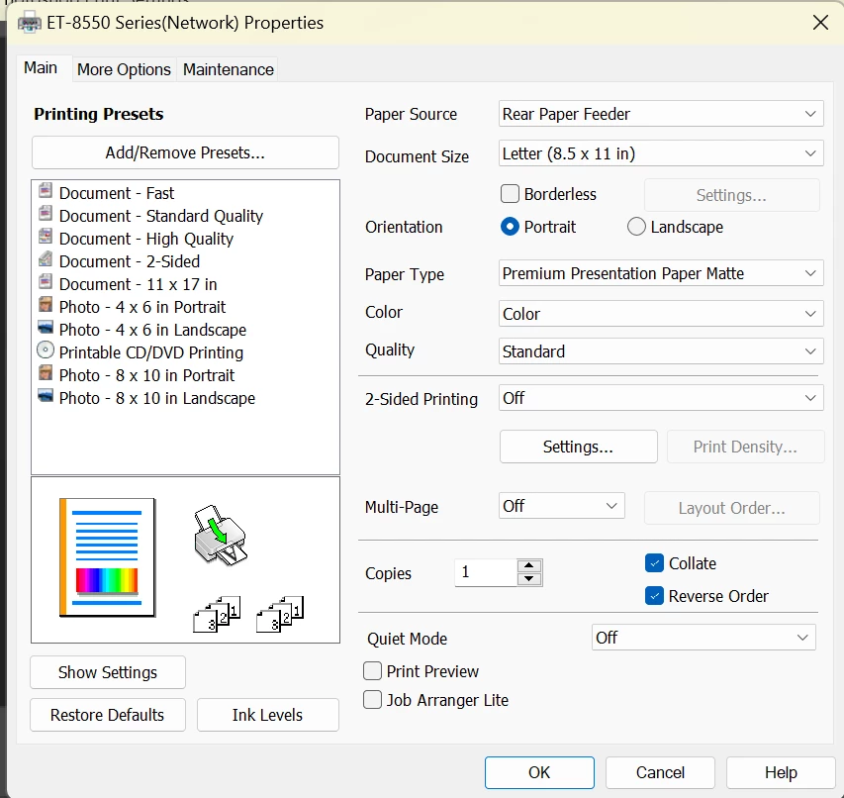Open the Quiet Mode dropdown
This screenshot has width=844, height=798.
coord(703,638)
